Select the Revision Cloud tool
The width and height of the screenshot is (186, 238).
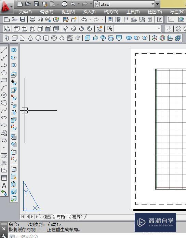pos(4,103)
